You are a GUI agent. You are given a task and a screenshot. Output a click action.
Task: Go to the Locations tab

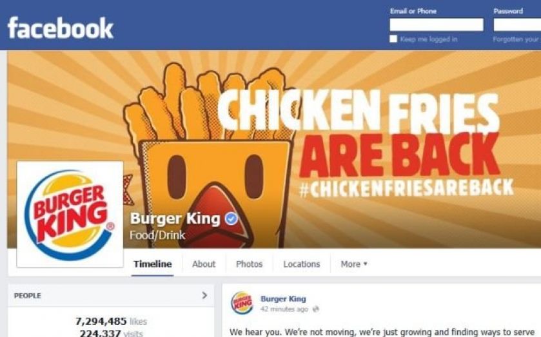pos(302,264)
